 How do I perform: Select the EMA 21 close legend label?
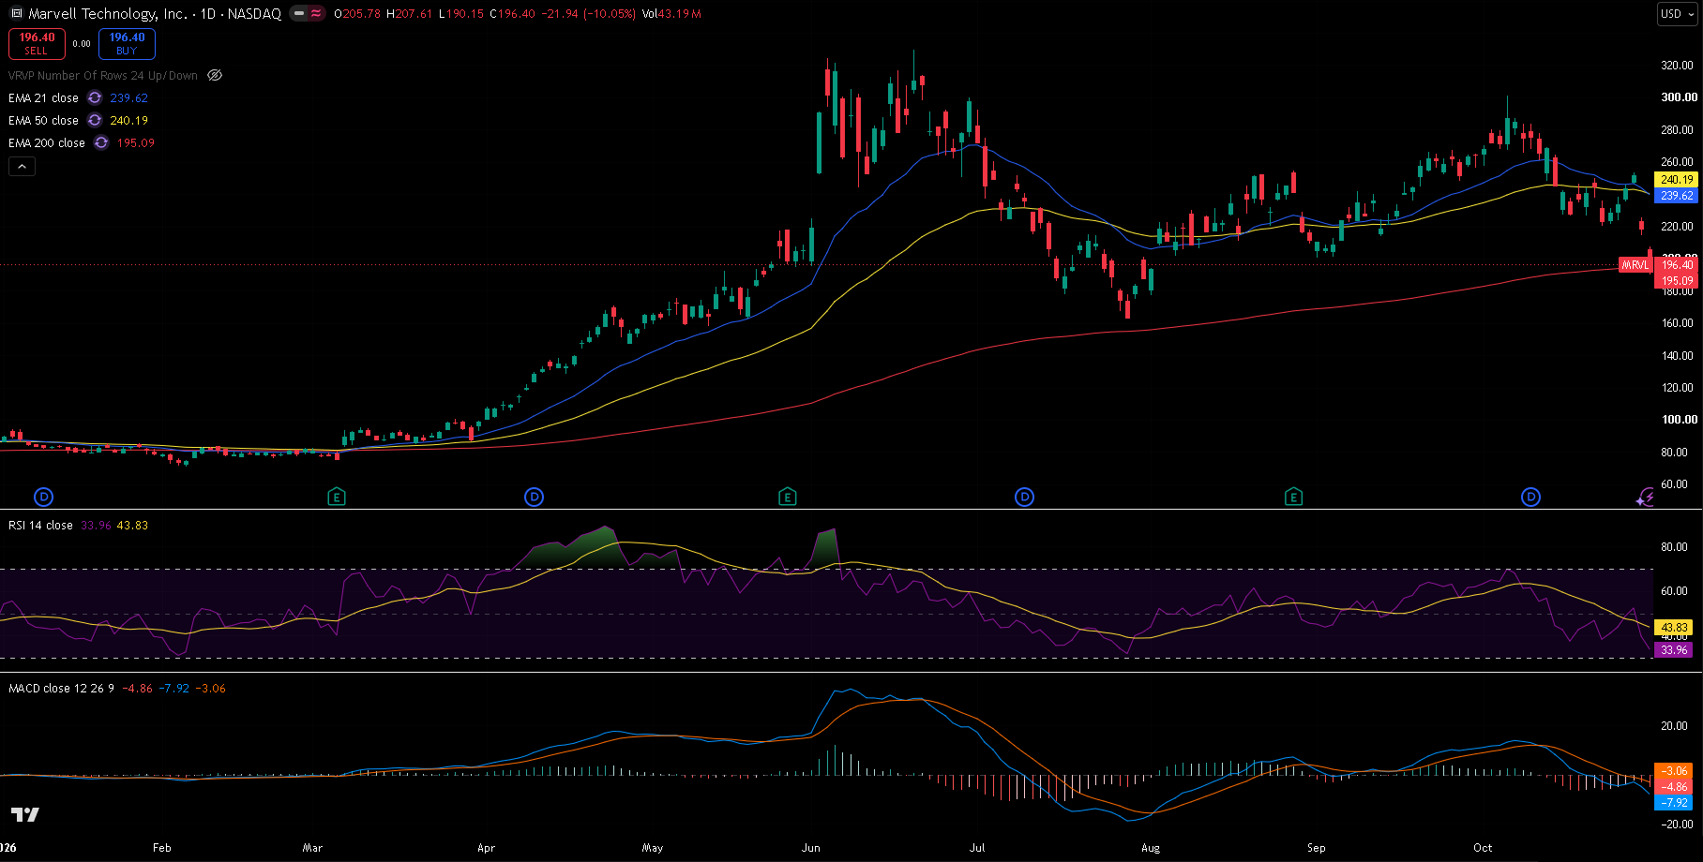pyautogui.click(x=43, y=98)
